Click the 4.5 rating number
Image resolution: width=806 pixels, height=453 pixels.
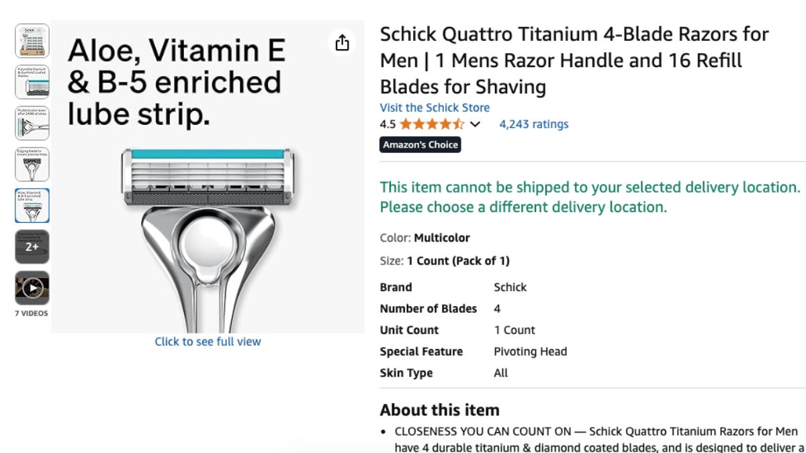pyautogui.click(x=388, y=124)
